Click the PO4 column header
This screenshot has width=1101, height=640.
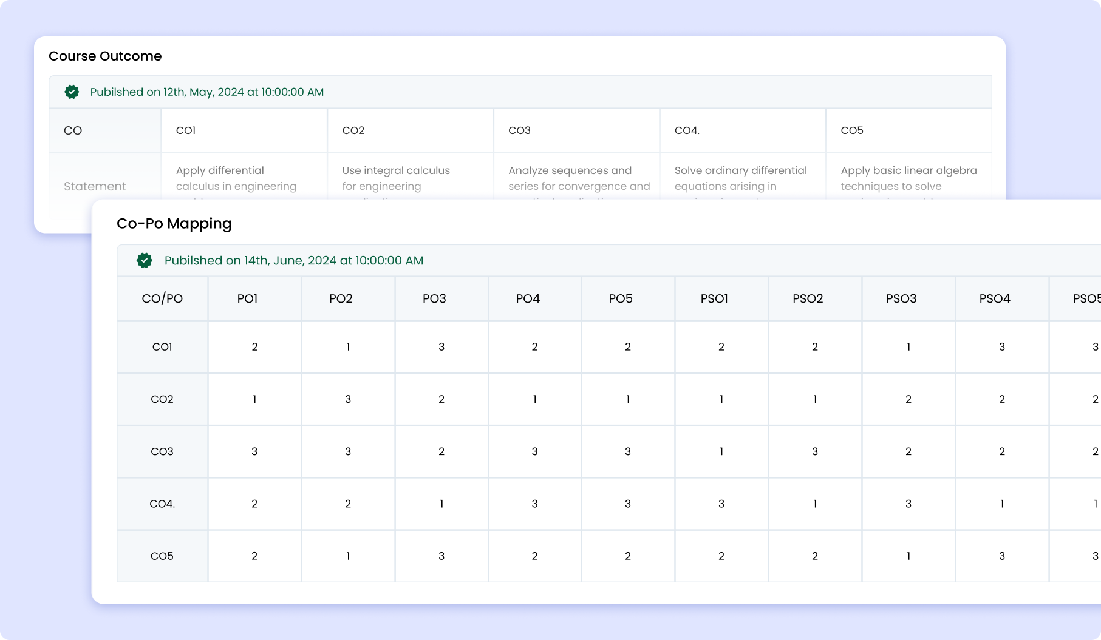534,299
